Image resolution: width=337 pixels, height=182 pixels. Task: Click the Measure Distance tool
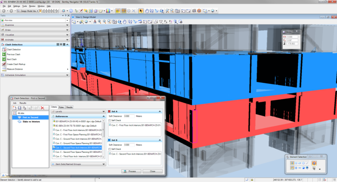4,69
